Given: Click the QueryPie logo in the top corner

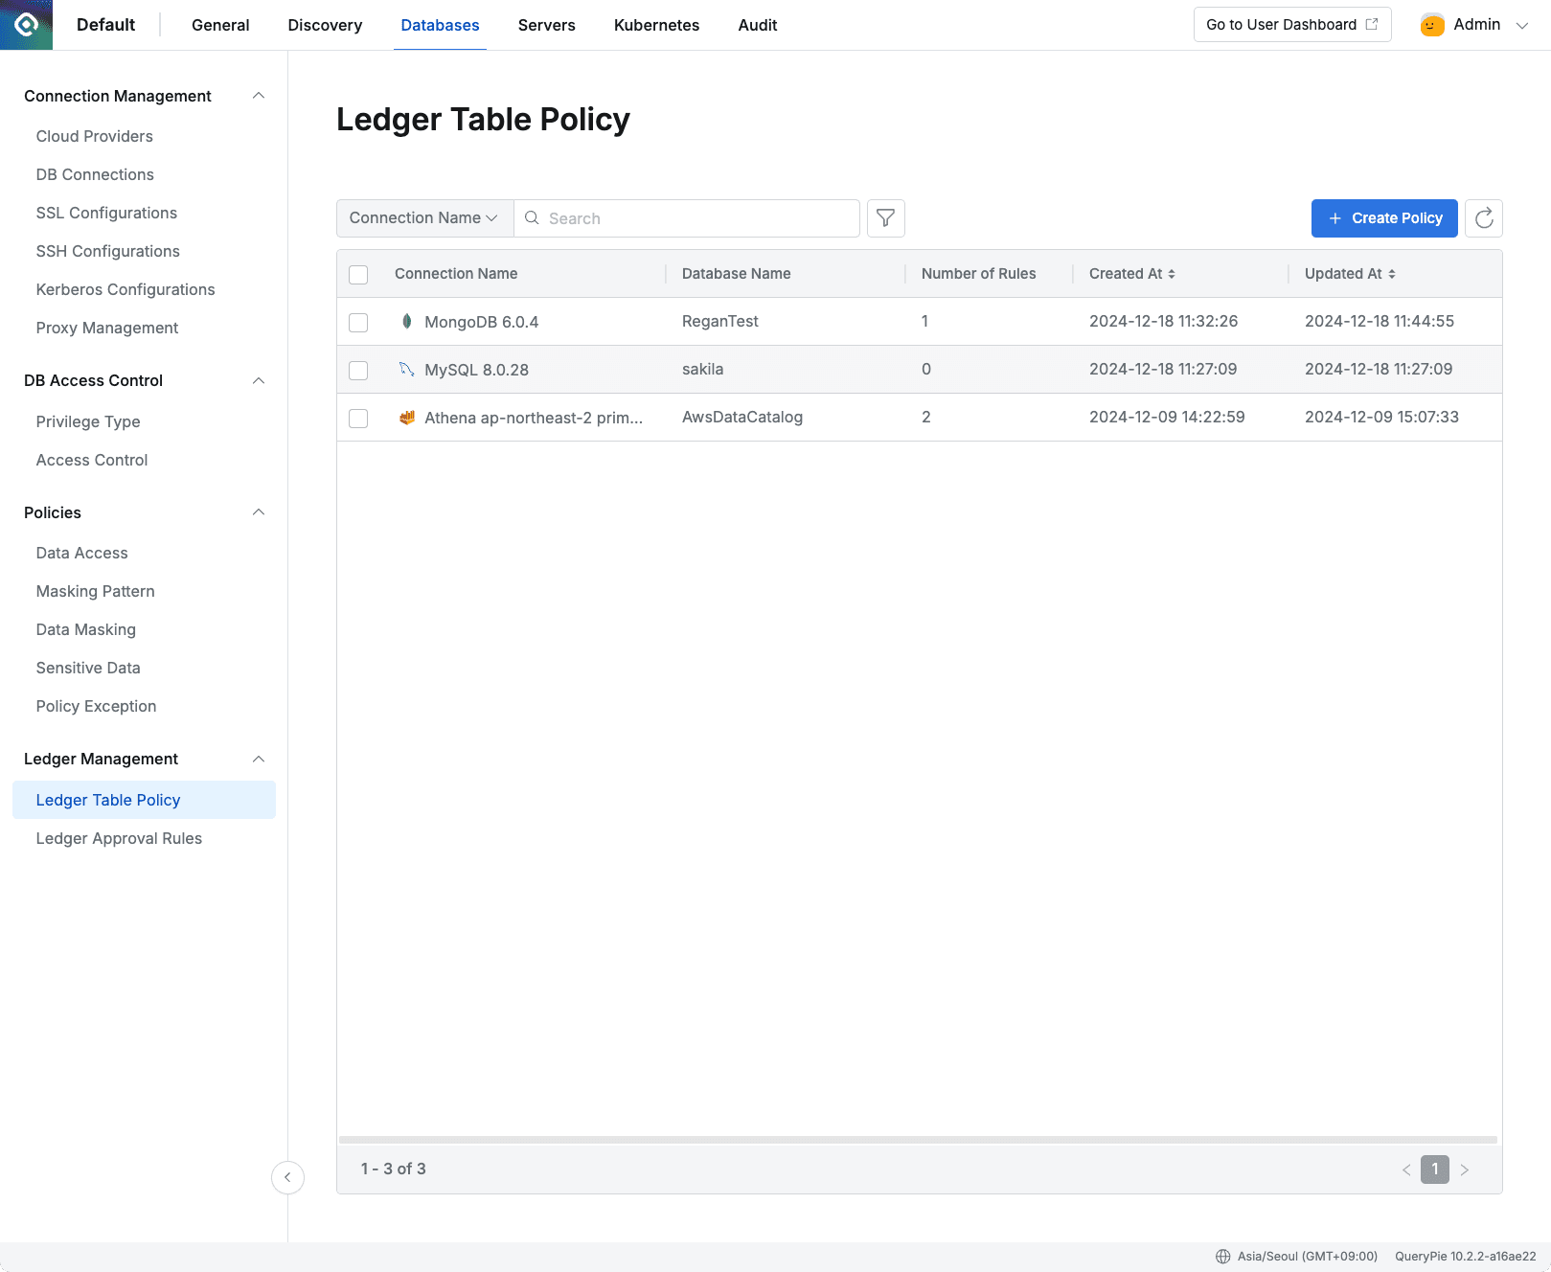Looking at the screenshot, I should click(x=25, y=25).
